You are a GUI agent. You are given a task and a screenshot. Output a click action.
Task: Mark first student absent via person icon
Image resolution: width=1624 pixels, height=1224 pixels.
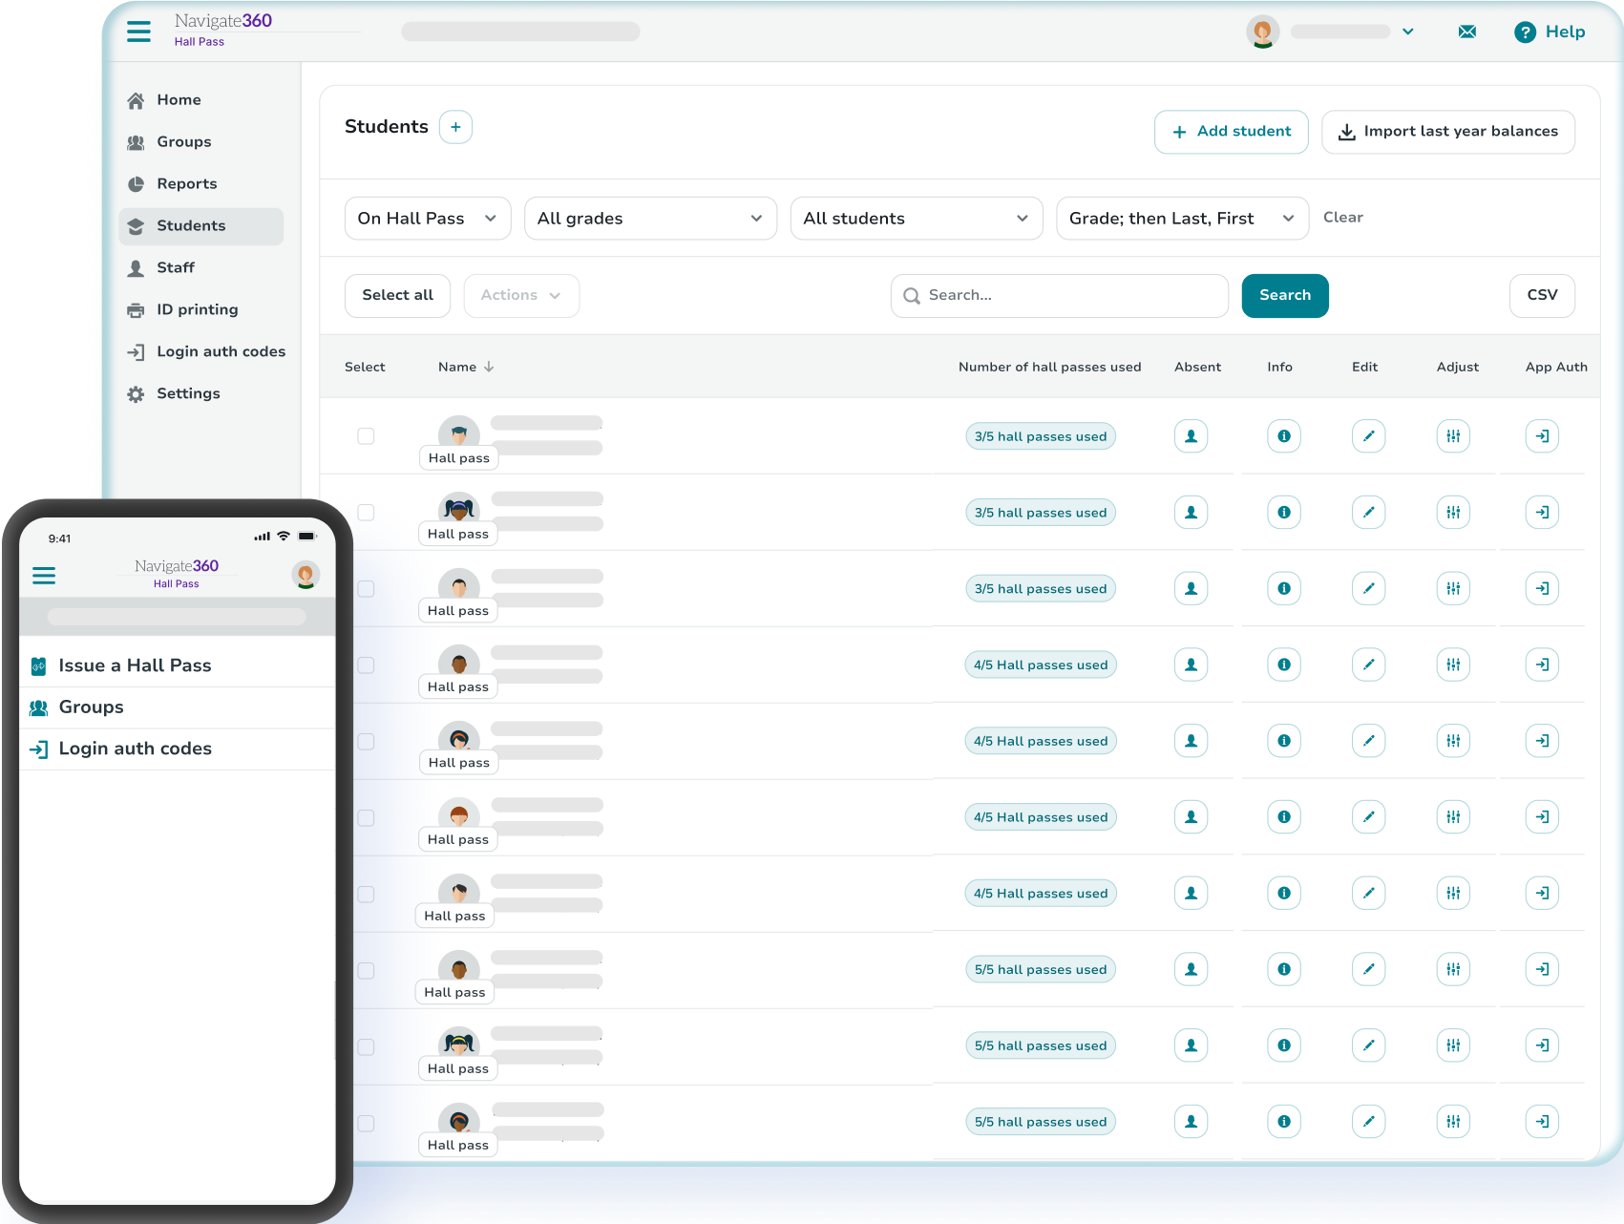(x=1191, y=436)
